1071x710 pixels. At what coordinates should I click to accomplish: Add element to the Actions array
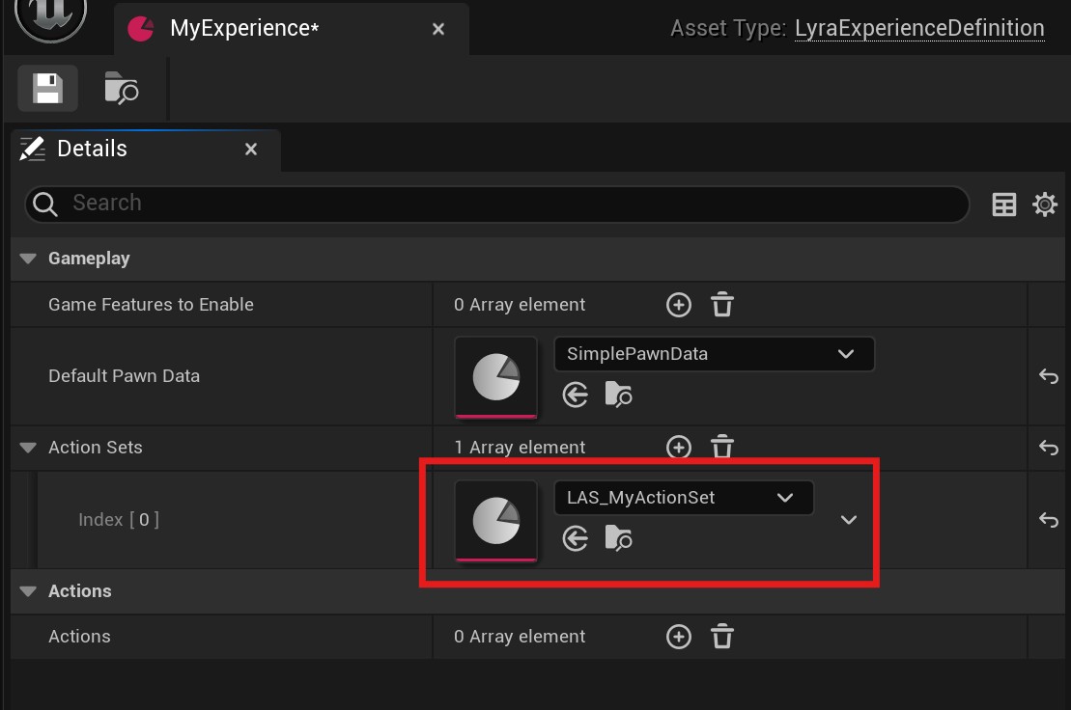coord(679,637)
